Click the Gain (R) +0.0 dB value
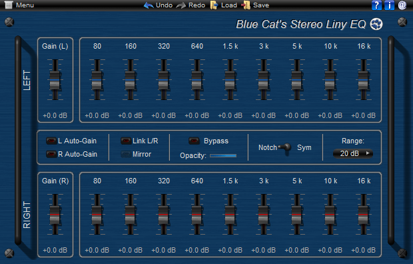Viewport: 413px width, 264px height. pos(55,250)
